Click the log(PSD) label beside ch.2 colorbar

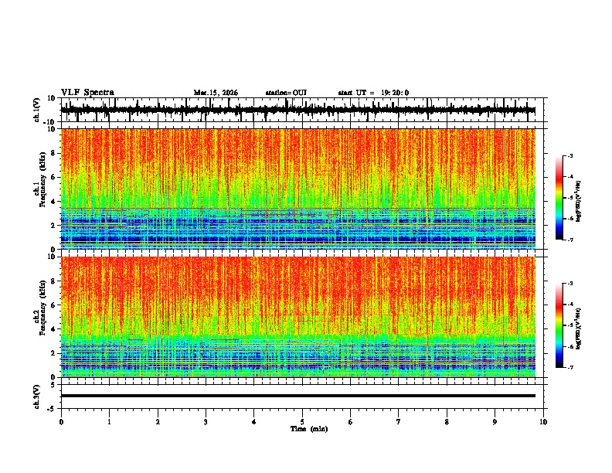[x=579, y=329]
